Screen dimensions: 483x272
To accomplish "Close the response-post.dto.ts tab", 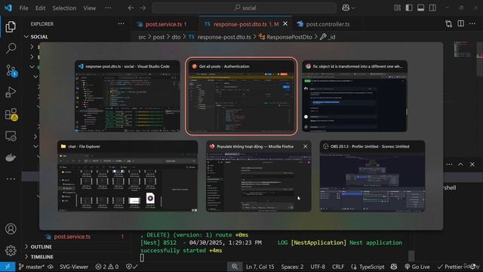I will (x=285, y=23).
